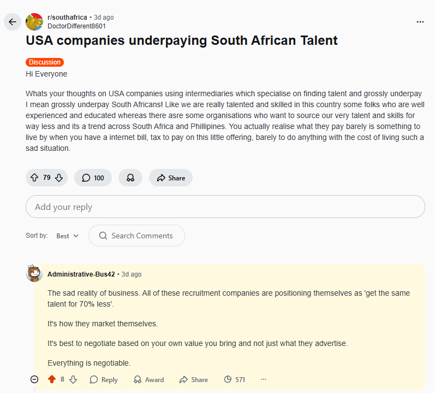
Task: Open the comment's more options ellipsis
Action: coord(264,379)
